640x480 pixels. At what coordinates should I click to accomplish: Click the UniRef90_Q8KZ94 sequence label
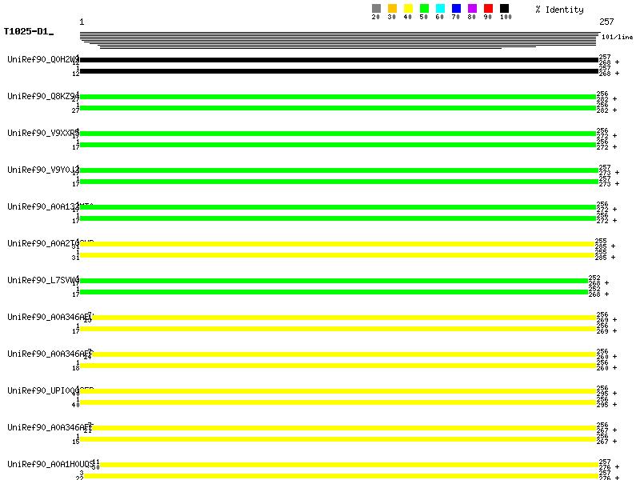[42, 97]
